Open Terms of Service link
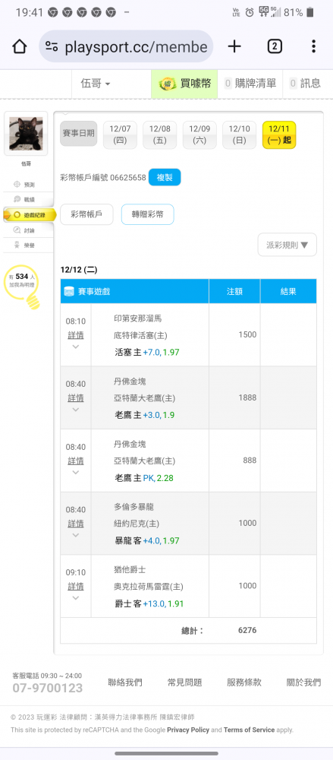 click(x=249, y=730)
